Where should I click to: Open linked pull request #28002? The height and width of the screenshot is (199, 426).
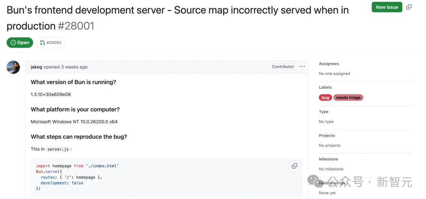point(51,42)
